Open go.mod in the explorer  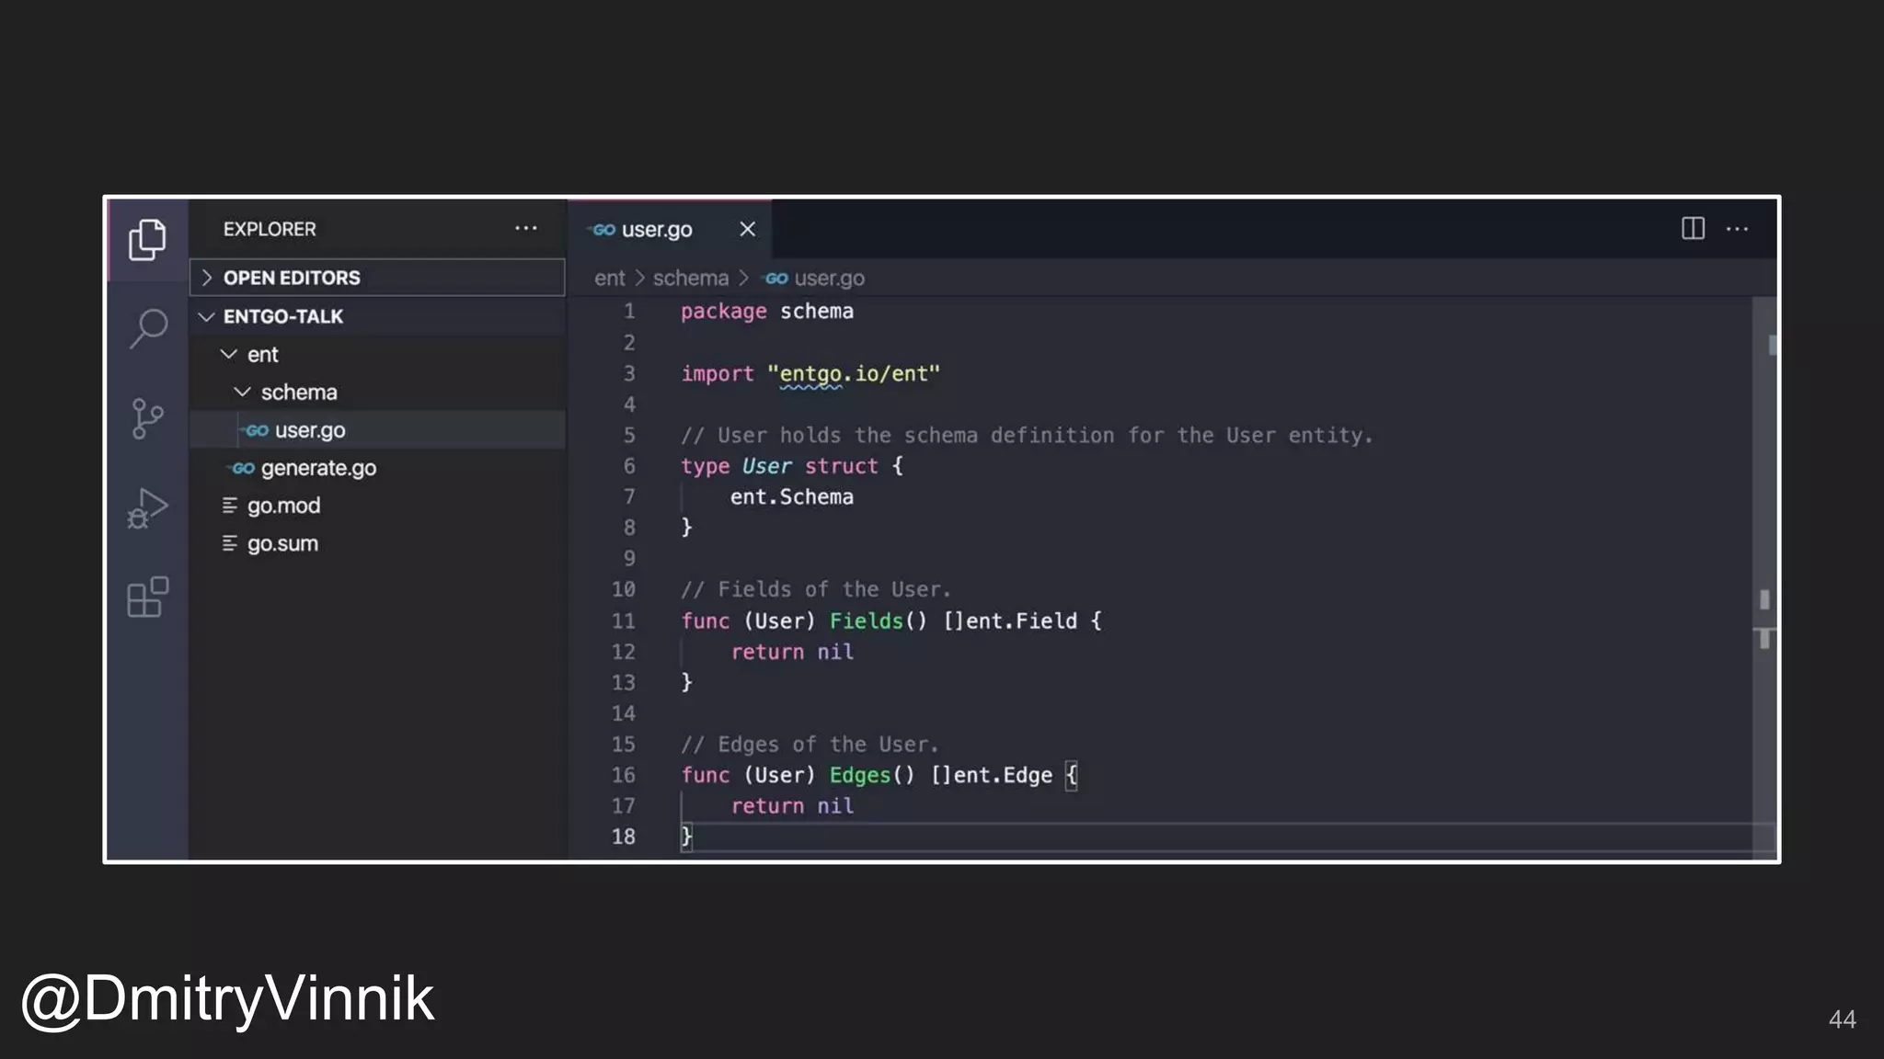[x=283, y=506]
